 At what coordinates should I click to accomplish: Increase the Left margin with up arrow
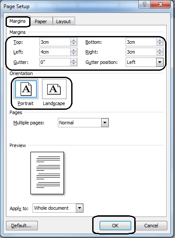coord(74,50)
